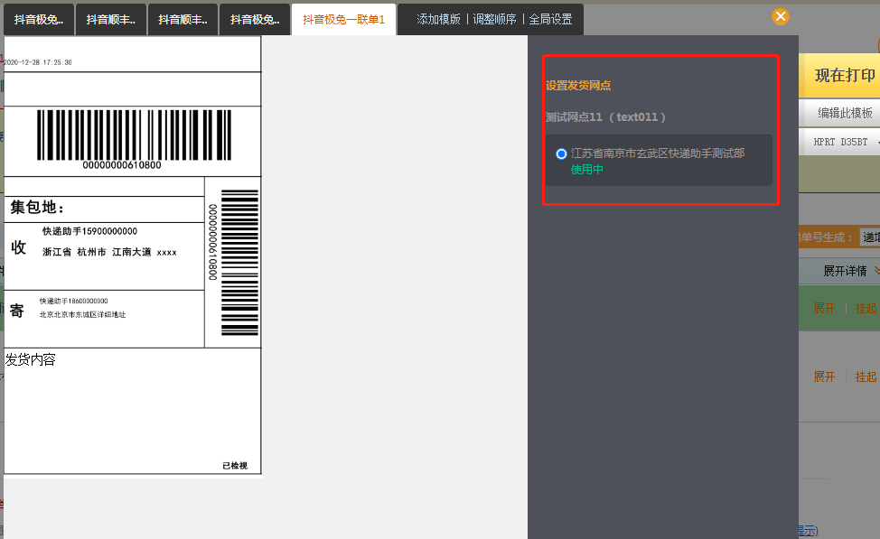
Task: Select 江苏省南京市玄武区快递助手测试部 radio button
Action: click(x=561, y=153)
